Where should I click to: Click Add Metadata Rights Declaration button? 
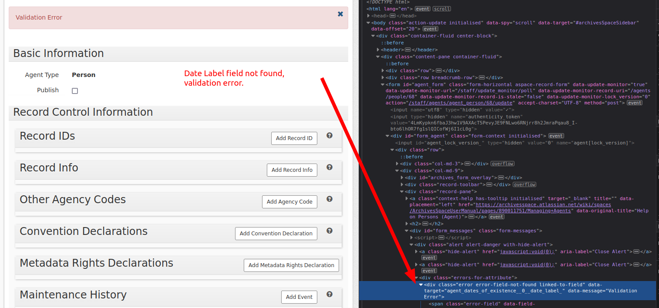point(291,265)
